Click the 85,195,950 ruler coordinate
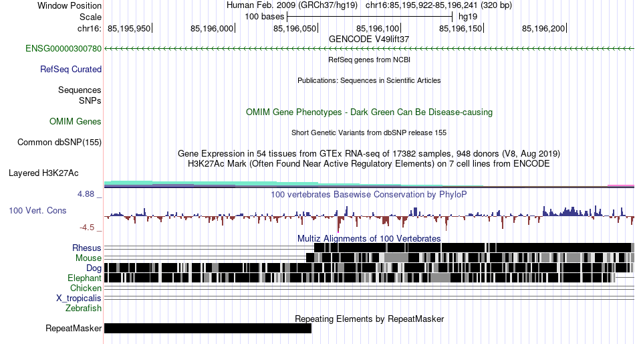This screenshot has width=635, height=344. (x=129, y=28)
